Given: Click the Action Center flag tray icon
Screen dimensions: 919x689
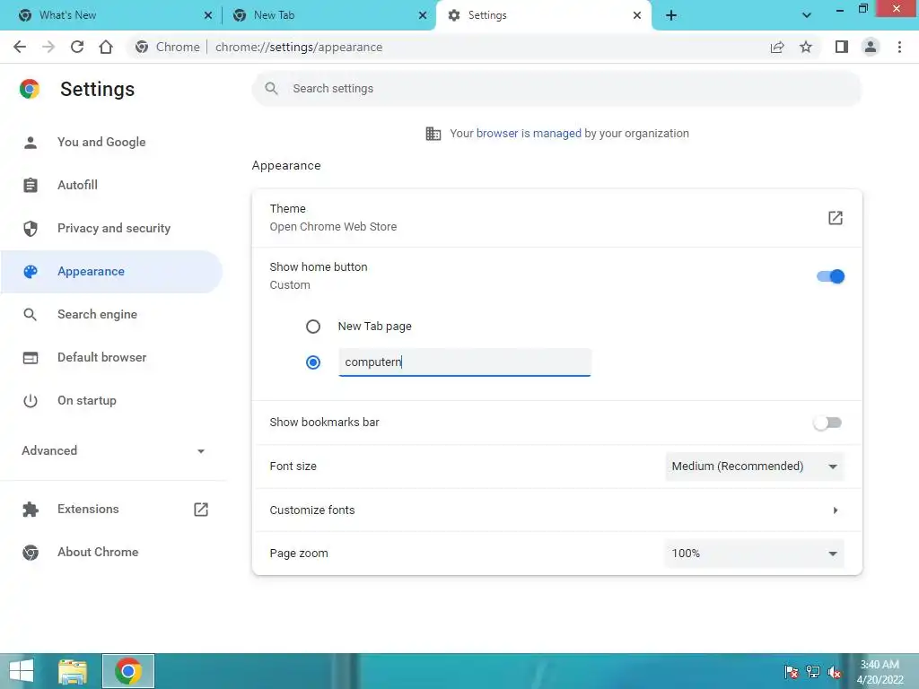Looking at the screenshot, I should [792, 672].
